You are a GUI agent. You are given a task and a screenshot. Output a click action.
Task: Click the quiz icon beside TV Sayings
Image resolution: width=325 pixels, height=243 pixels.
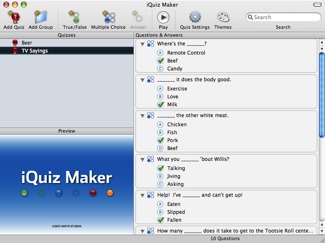15,51
